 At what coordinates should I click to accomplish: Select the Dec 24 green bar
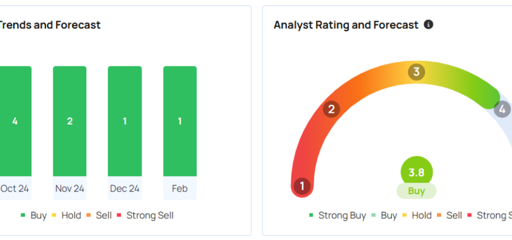point(125,121)
